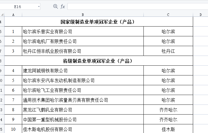The image size is (208, 133).
Task: Click number cell 10 in column A
Action: (x=13, y=129)
